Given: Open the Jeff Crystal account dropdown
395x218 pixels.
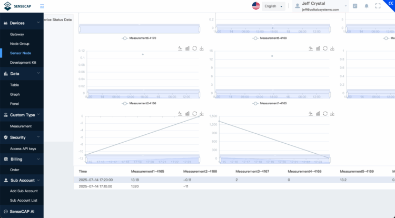Looking at the screenshot, I should pos(321,6).
